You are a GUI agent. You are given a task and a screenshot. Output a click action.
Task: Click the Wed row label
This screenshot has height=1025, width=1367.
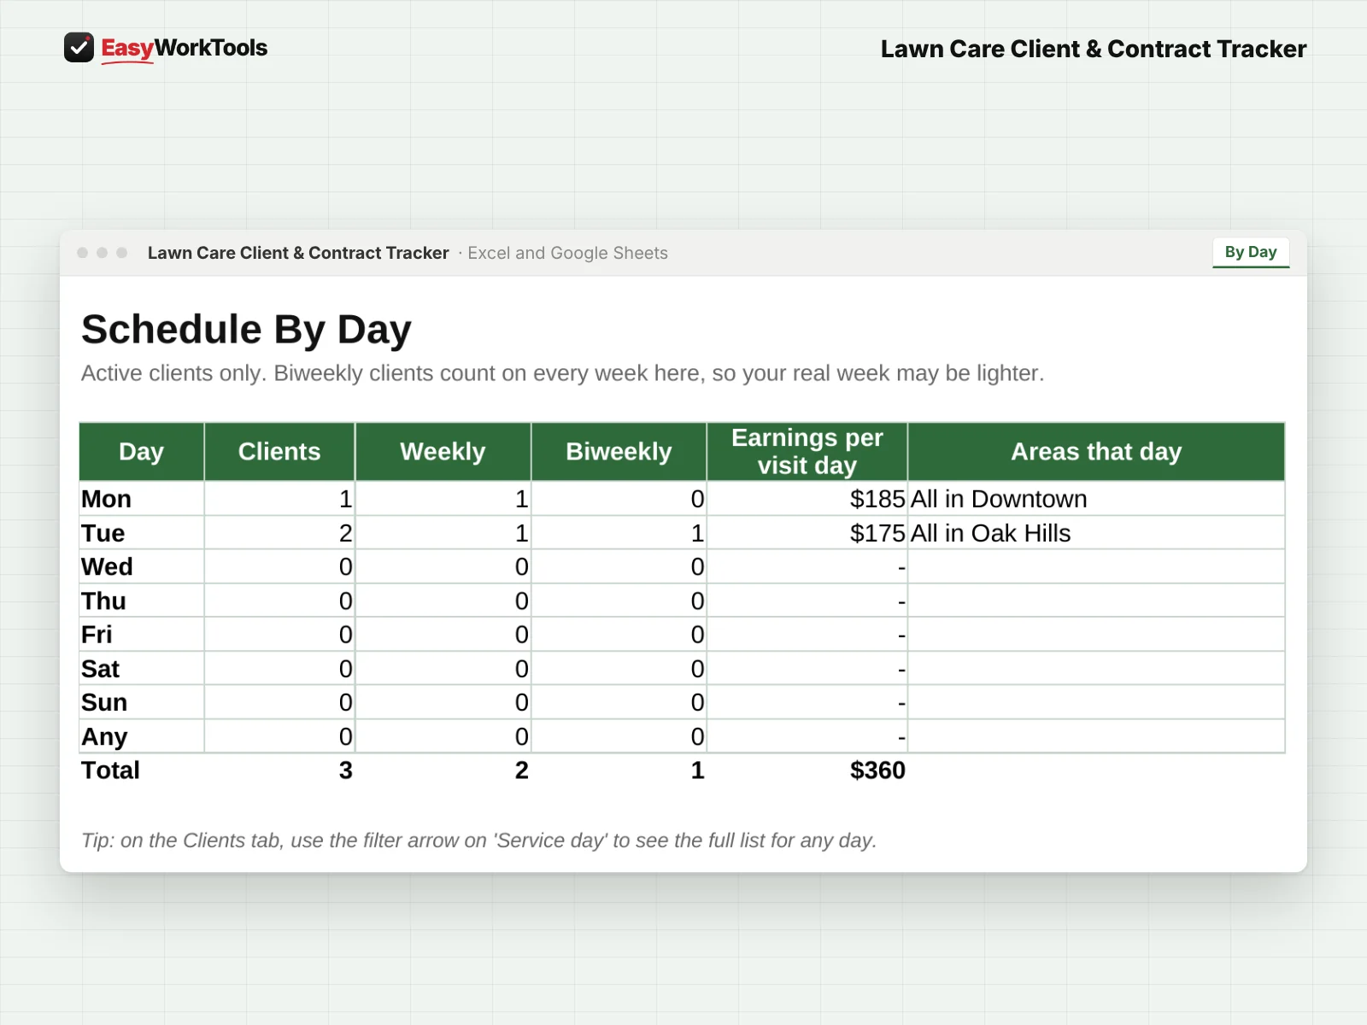[x=107, y=566]
